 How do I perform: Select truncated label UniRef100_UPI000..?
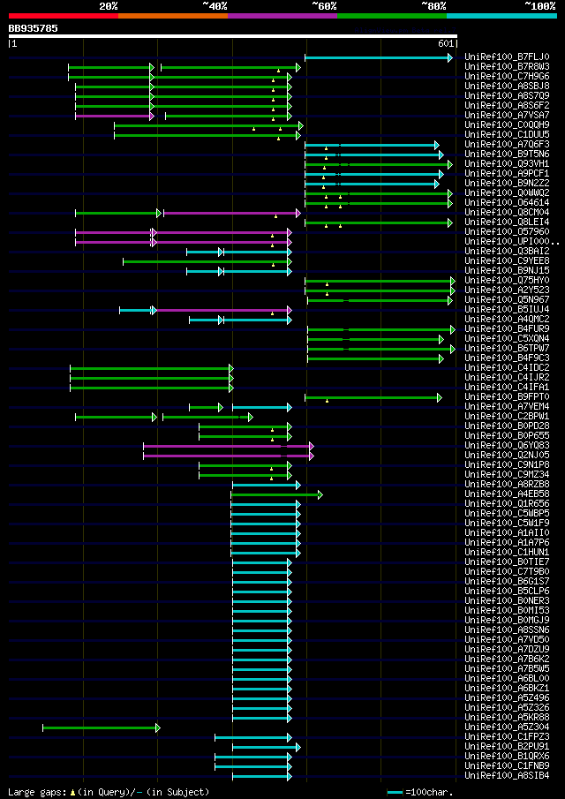(x=512, y=242)
